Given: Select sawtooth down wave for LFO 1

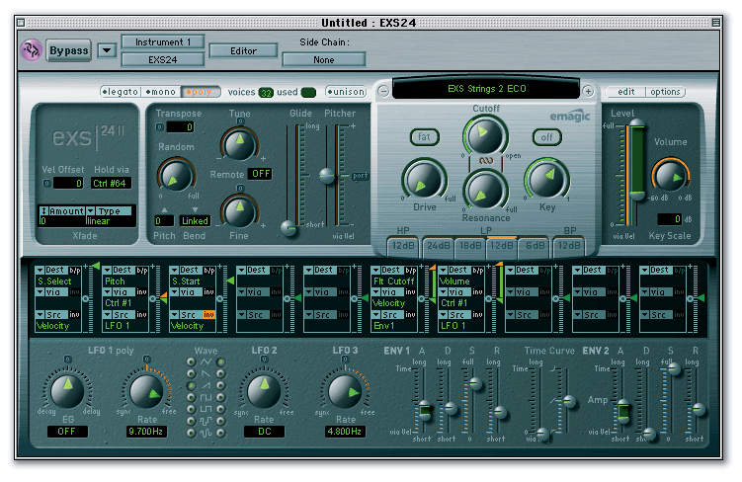Looking at the screenshot, I should [191, 373].
